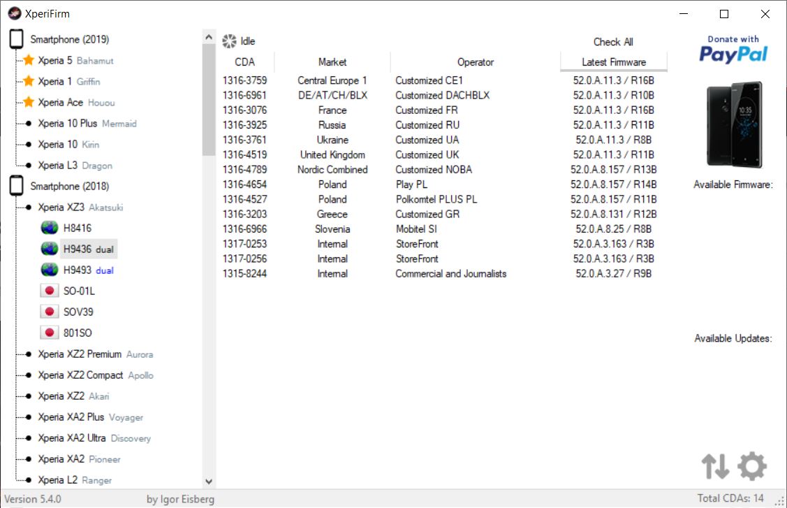The image size is (787, 508).
Task: Select the SOV39 model in the tree
Action: (78, 312)
